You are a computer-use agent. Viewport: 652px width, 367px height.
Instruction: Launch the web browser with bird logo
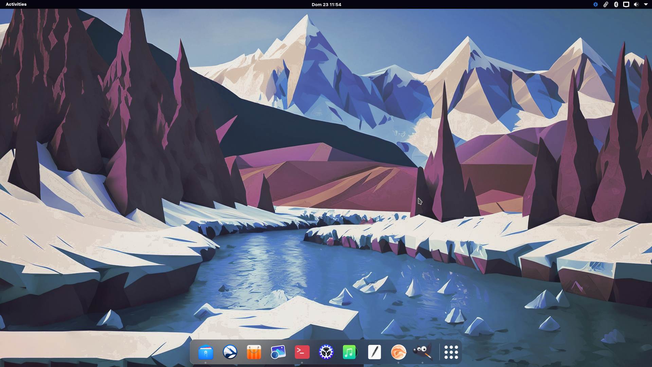click(x=230, y=352)
